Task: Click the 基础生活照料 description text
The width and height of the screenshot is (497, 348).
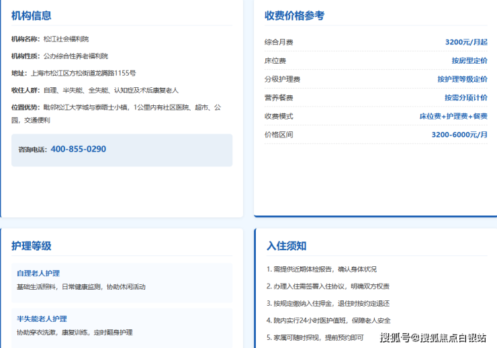Action: [x=81, y=286]
